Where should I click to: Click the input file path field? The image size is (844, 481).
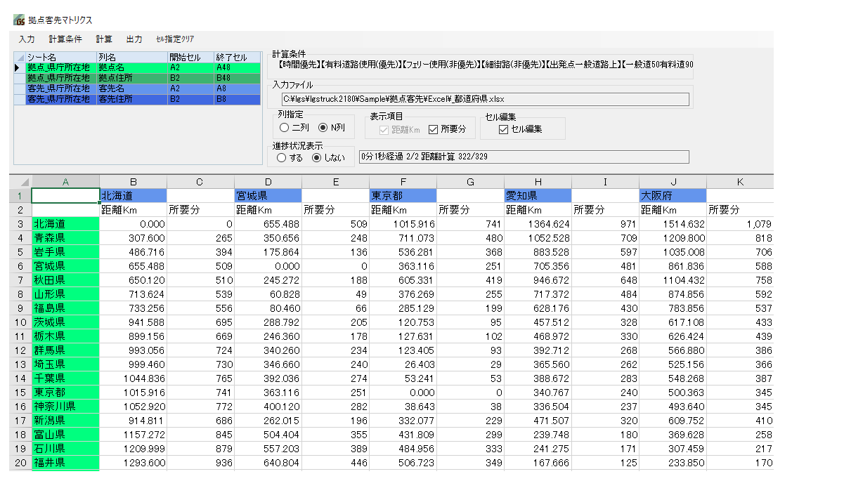pos(485,99)
